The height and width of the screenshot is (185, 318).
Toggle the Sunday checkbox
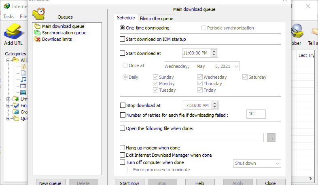click(155, 77)
